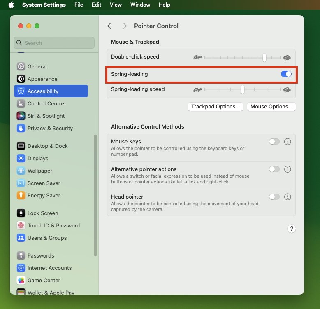Click the Double-click speed slider
This screenshot has width=320, height=309.
point(242,58)
